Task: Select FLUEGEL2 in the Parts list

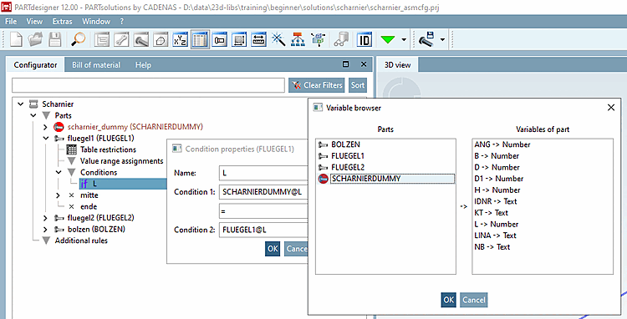Action: [348, 167]
